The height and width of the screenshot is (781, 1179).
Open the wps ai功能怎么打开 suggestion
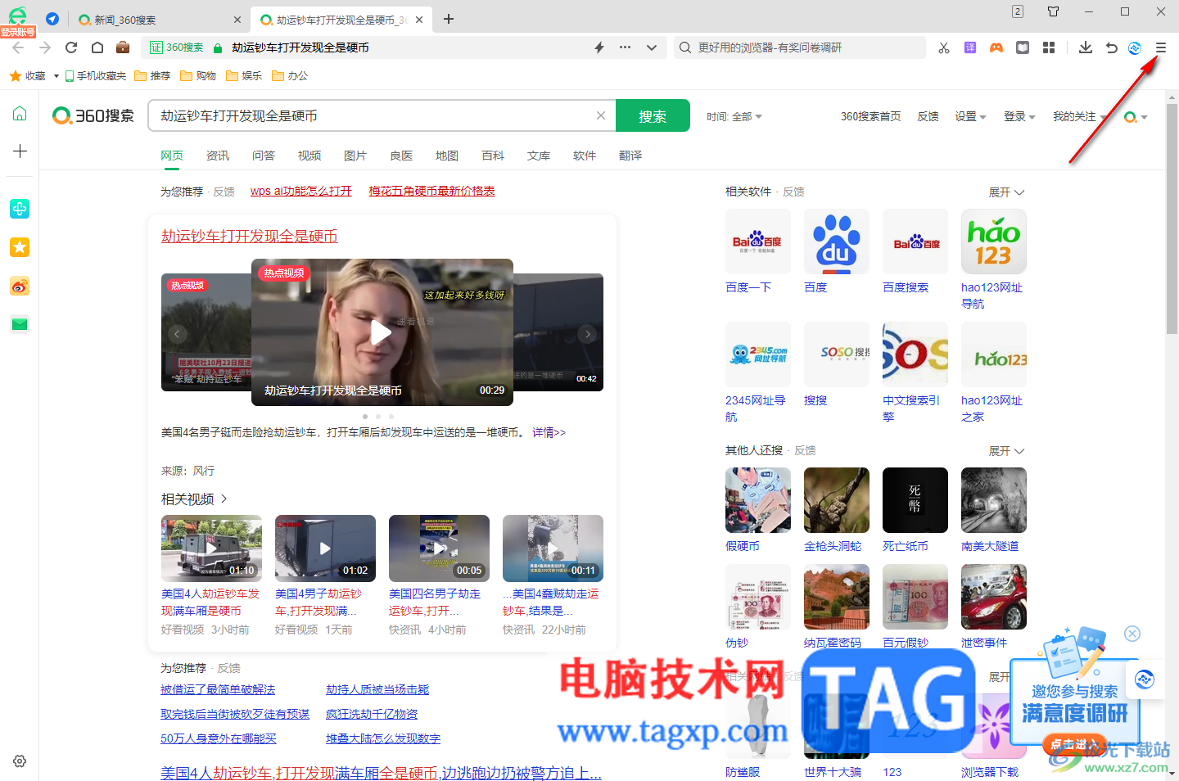point(301,191)
